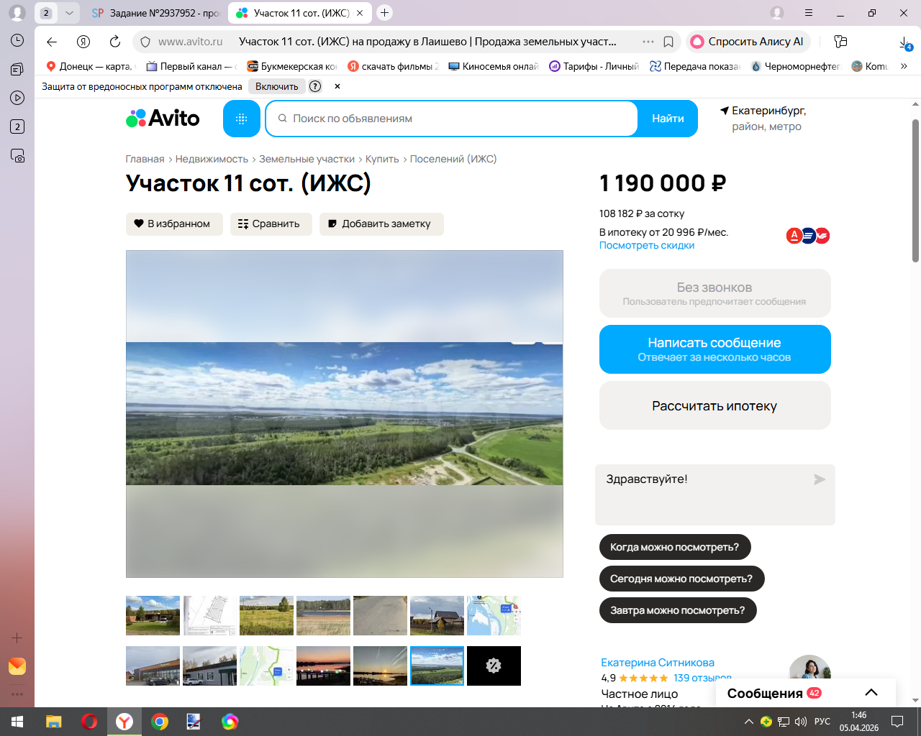Open the Windows Start menu

(x=17, y=722)
